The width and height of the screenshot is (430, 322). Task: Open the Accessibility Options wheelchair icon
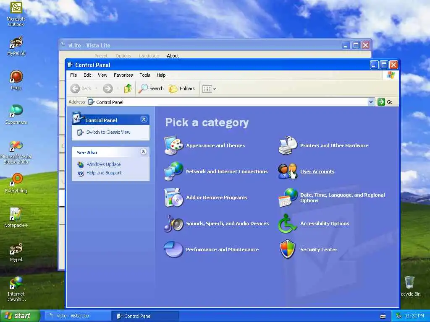287,223
